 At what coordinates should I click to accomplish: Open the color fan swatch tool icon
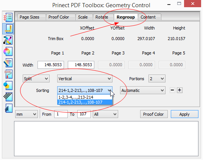pyautogui.click(x=8, y=63)
